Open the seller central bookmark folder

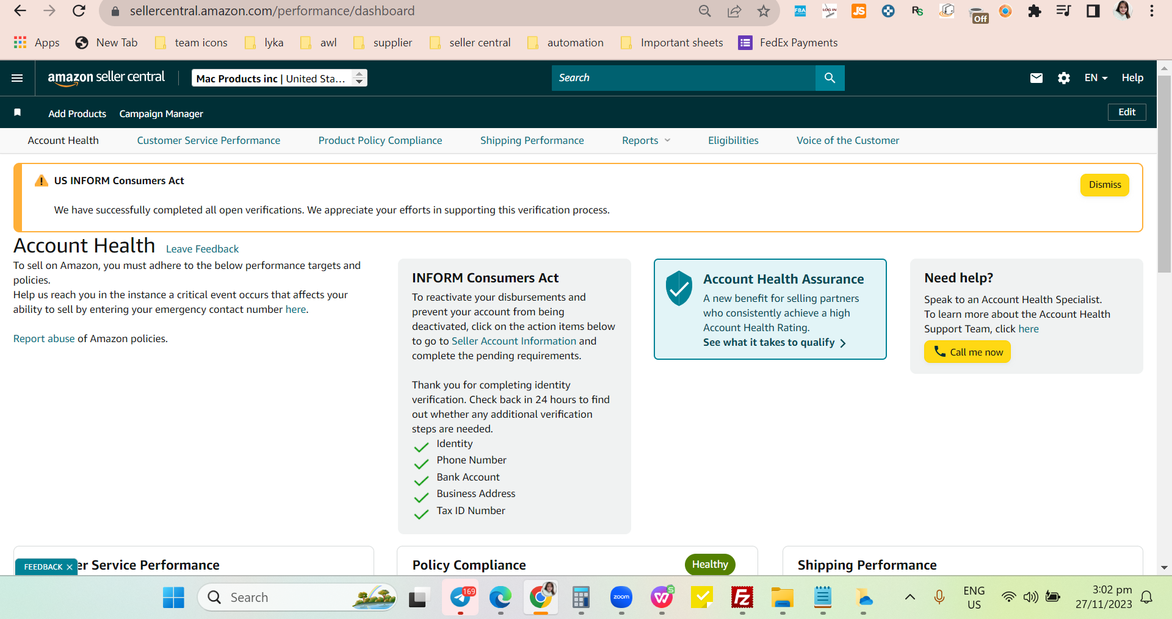click(x=470, y=43)
